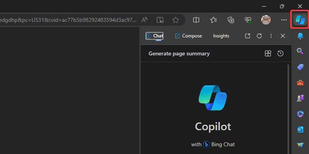The height and width of the screenshot is (154, 309).
Task: Open the Favorites list toolbar icon
Action: tap(214, 20)
